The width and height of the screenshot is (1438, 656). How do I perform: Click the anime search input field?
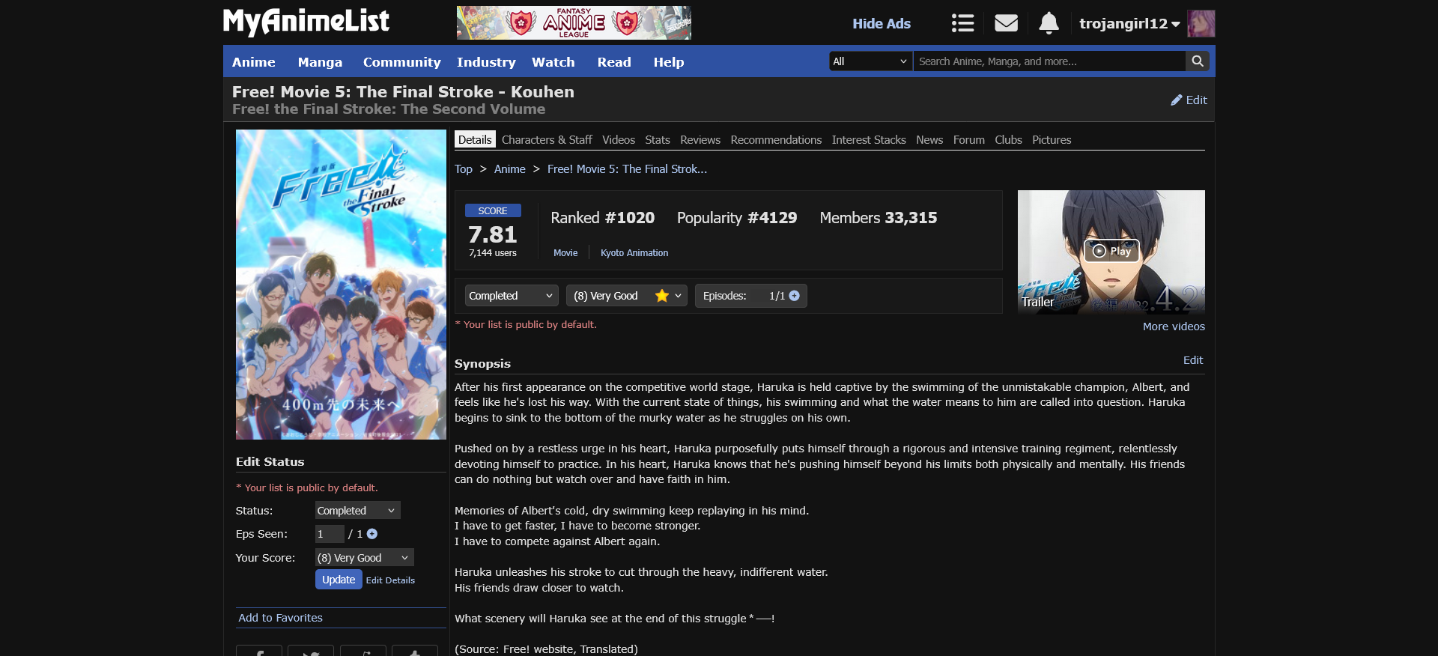pyautogui.click(x=1049, y=61)
